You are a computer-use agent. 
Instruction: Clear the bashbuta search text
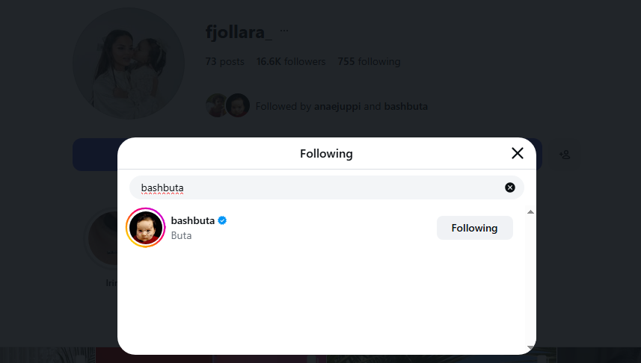(x=510, y=187)
